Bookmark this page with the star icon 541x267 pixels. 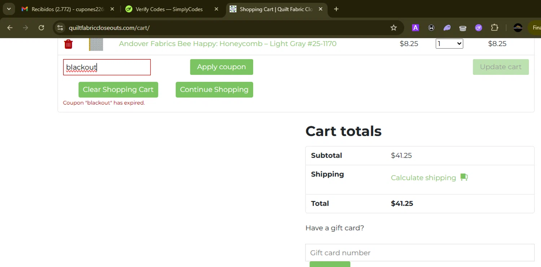(393, 28)
